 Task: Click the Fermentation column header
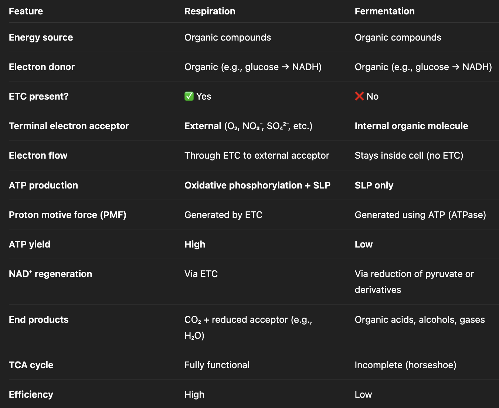coord(384,11)
